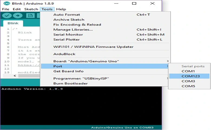Click the https:// link on line 11
This screenshot has width=211, height=130.
pyautogui.click(x=29, y=65)
